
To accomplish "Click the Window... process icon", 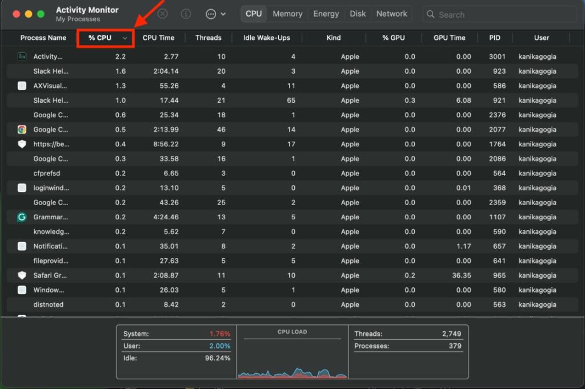I will click(x=22, y=290).
